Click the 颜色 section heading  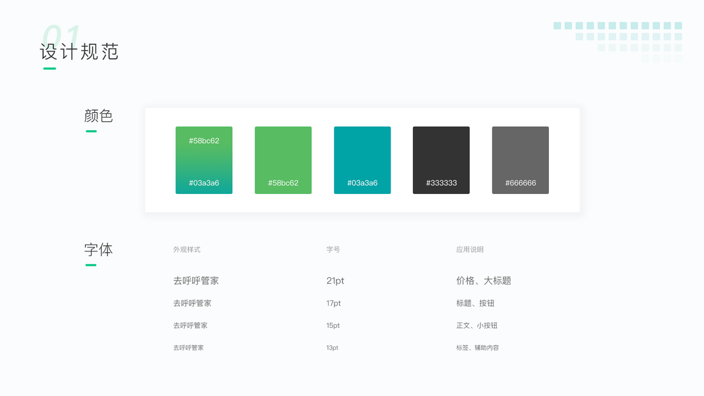pos(98,116)
